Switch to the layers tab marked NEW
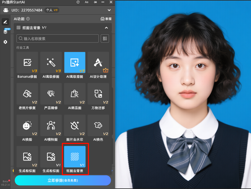Viewport: 251px width, 189px height. click(x=5, y=32)
